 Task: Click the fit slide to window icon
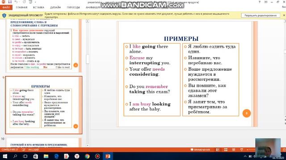284,150
